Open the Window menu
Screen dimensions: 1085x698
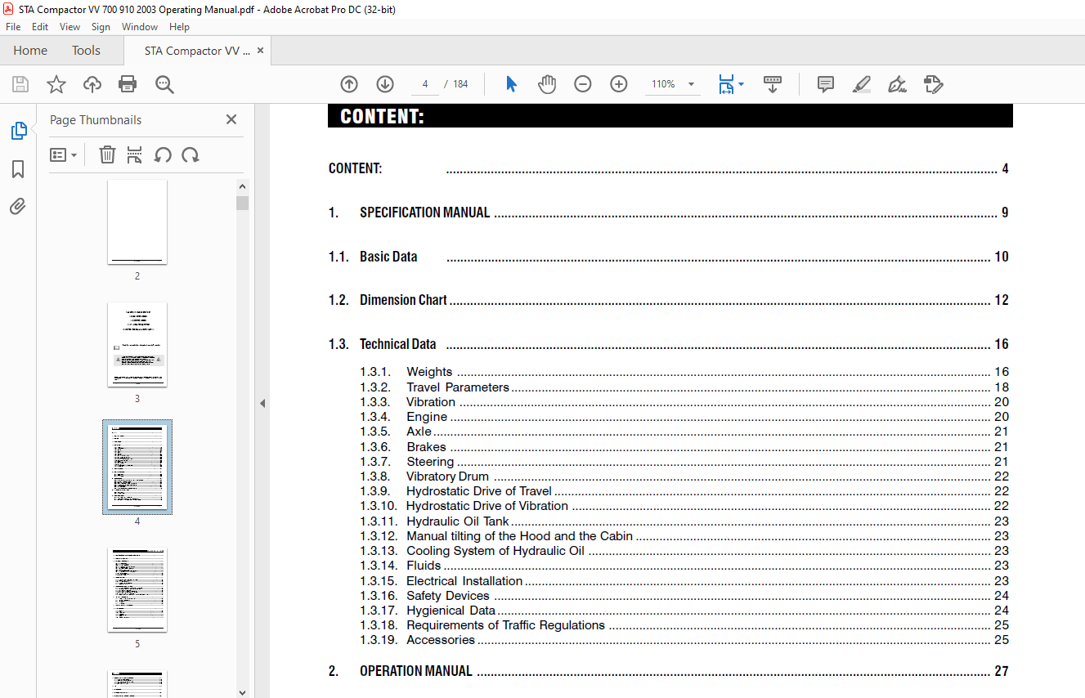click(x=140, y=27)
